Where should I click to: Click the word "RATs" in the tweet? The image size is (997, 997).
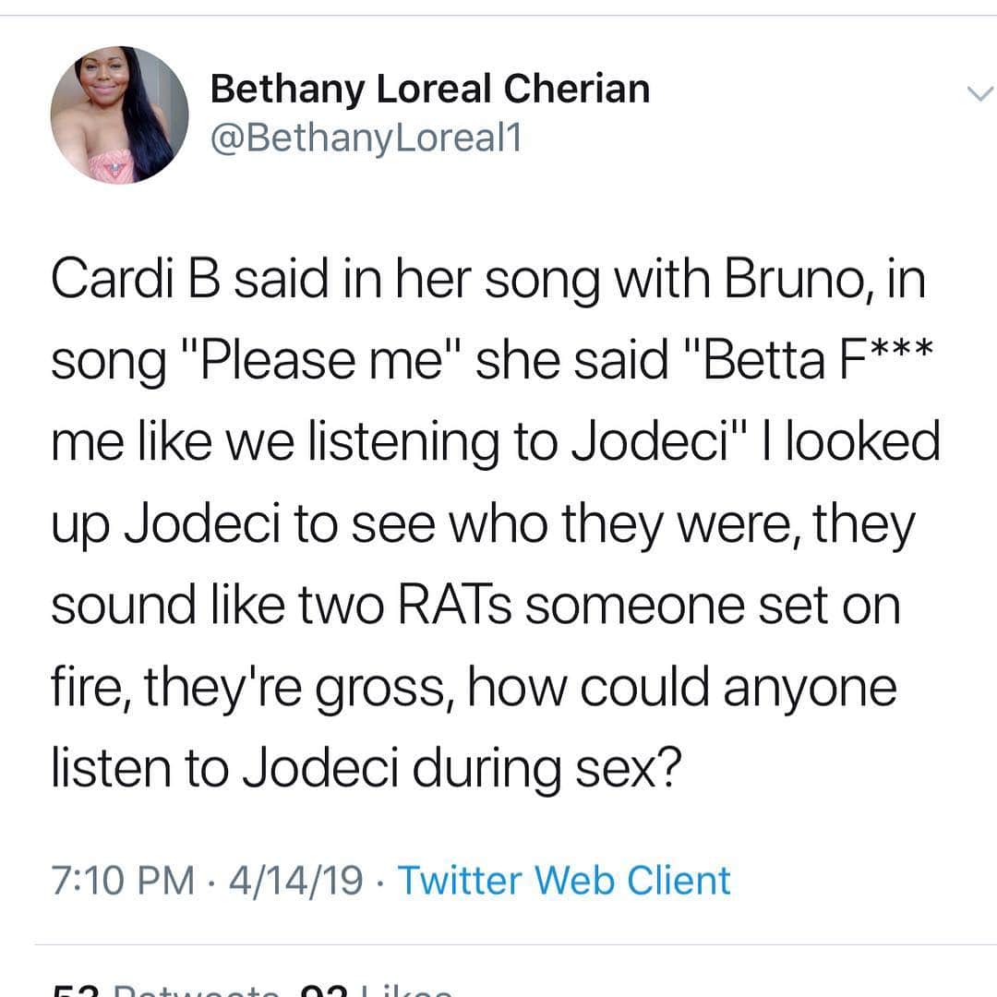click(x=454, y=605)
